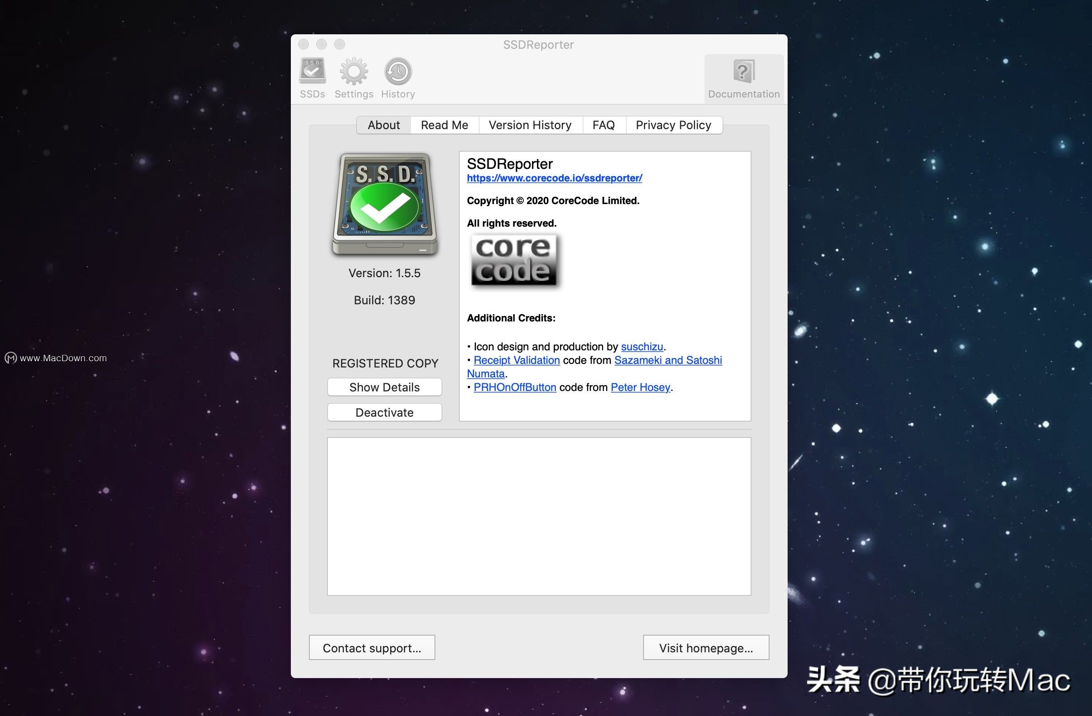The image size is (1092, 716).
Task: Click the empty lower text area
Action: tap(539, 516)
